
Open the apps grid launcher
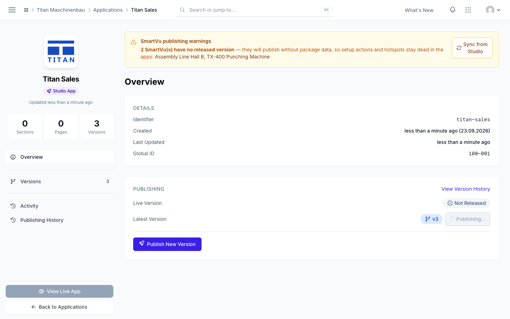(468, 10)
